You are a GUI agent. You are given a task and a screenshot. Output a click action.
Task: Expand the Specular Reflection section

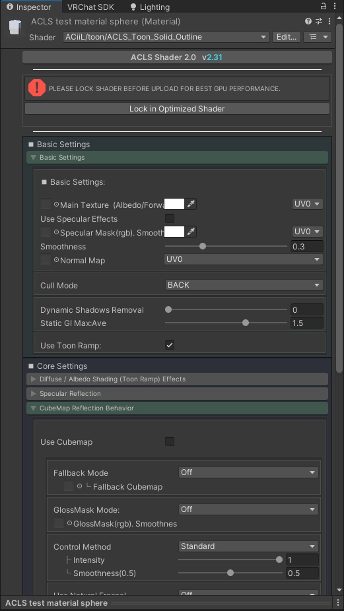[177, 393]
